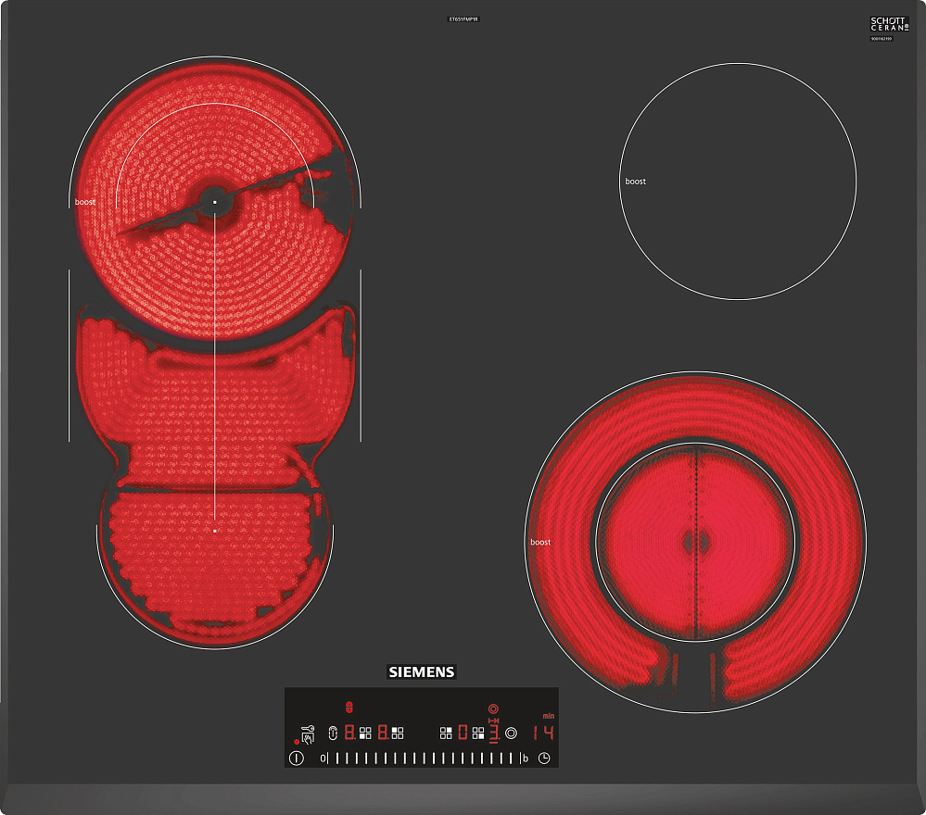Tap the boost 'b' end of slider

(x=526, y=758)
